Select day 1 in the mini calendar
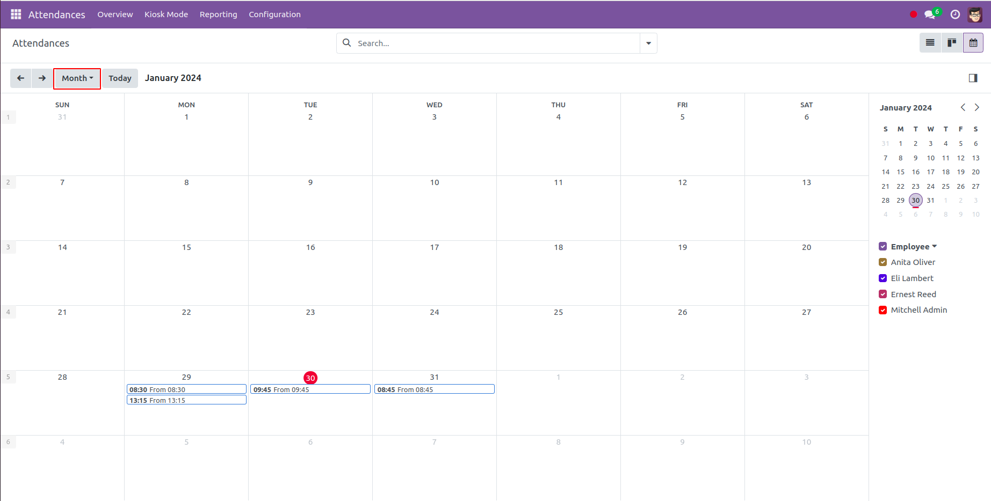This screenshot has height=501, width=991. [901, 144]
